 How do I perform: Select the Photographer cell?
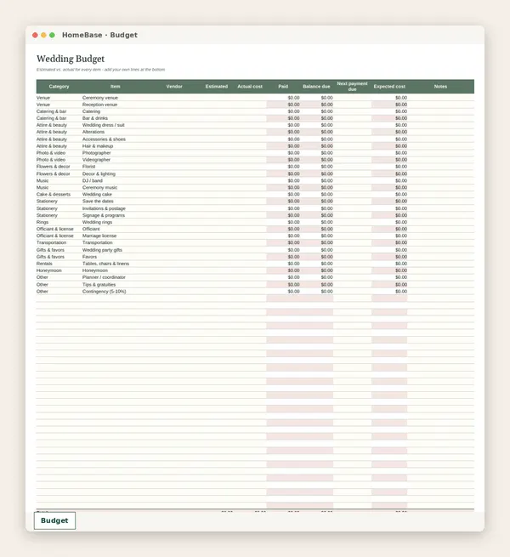tap(115, 153)
